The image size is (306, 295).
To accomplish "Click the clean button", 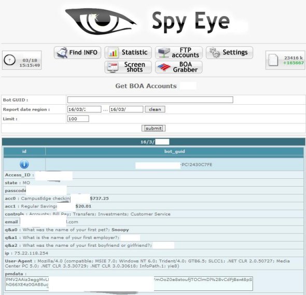I will coord(155,109).
